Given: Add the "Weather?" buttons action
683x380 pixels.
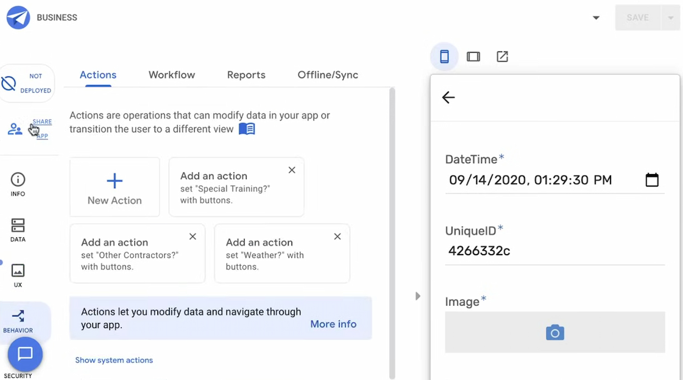Looking at the screenshot, I should pos(282,253).
